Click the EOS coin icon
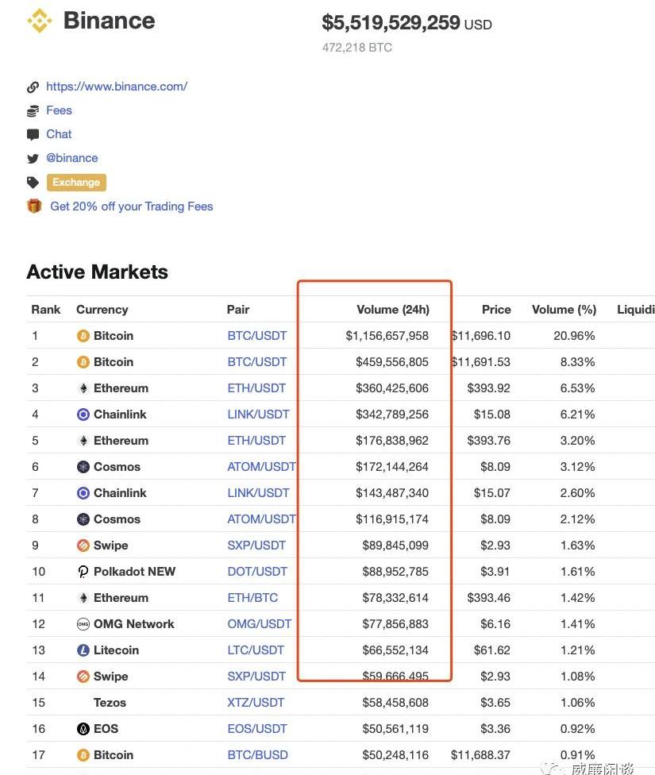 (x=83, y=729)
